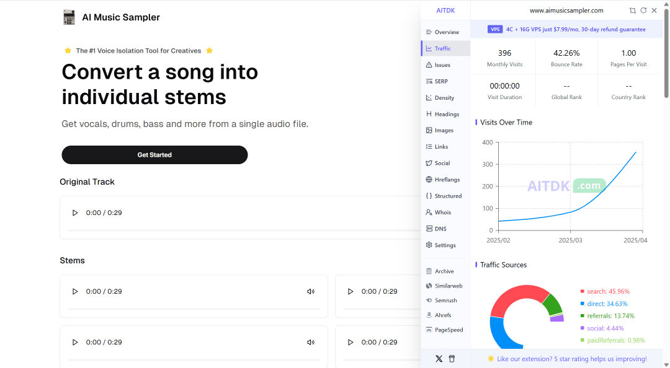
Task: Click the AITDK panel vertical scrollbar thumb
Action: (666, 53)
